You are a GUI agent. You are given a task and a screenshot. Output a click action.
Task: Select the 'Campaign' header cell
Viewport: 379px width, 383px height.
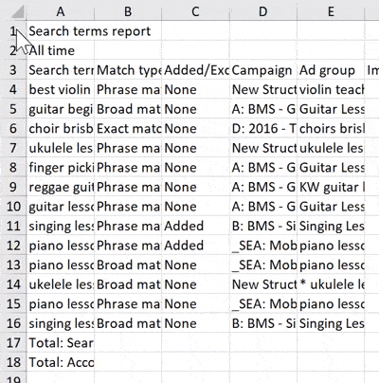[x=263, y=70]
